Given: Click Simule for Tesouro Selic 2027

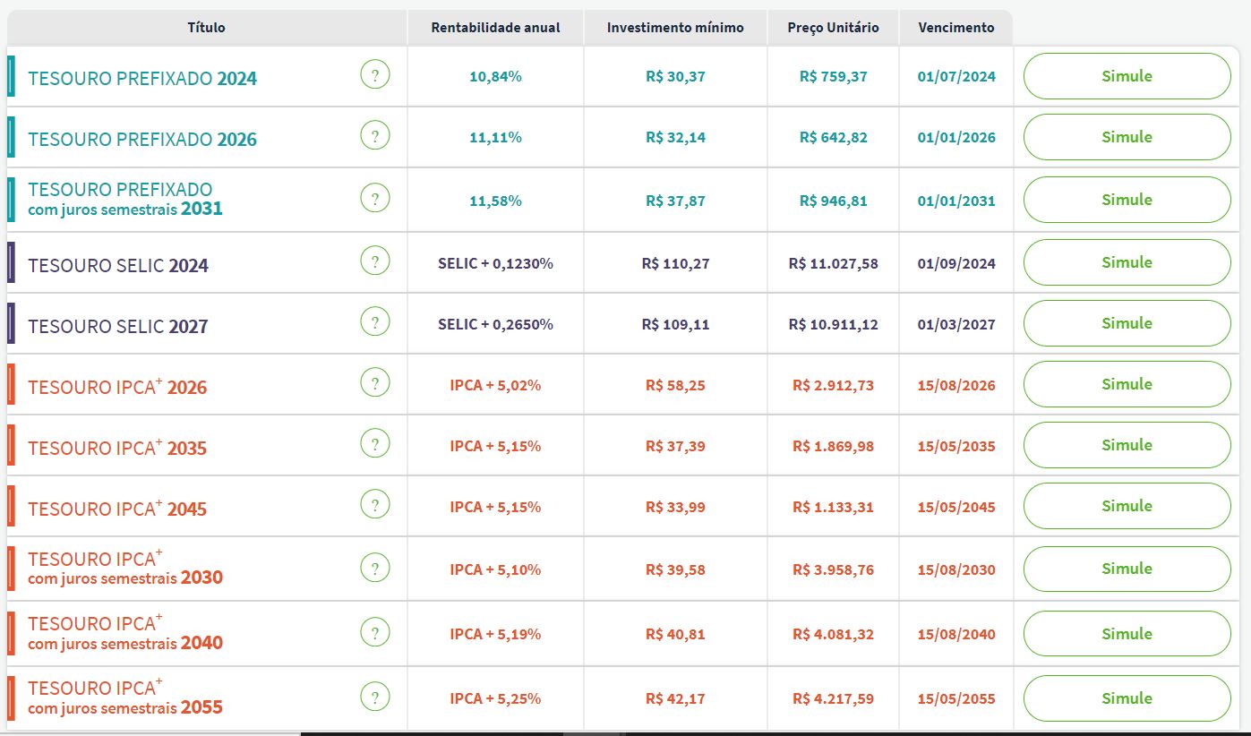Looking at the screenshot, I should (1127, 323).
